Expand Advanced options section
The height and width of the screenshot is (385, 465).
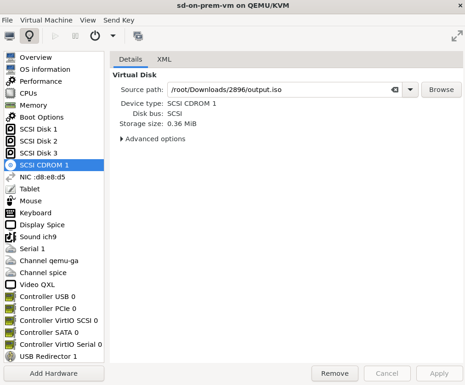tap(153, 139)
